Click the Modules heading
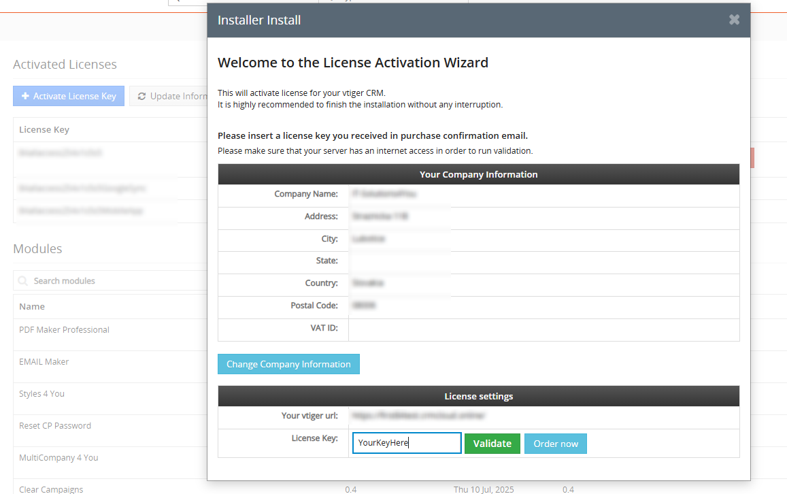The width and height of the screenshot is (787, 494). (37, 248)
